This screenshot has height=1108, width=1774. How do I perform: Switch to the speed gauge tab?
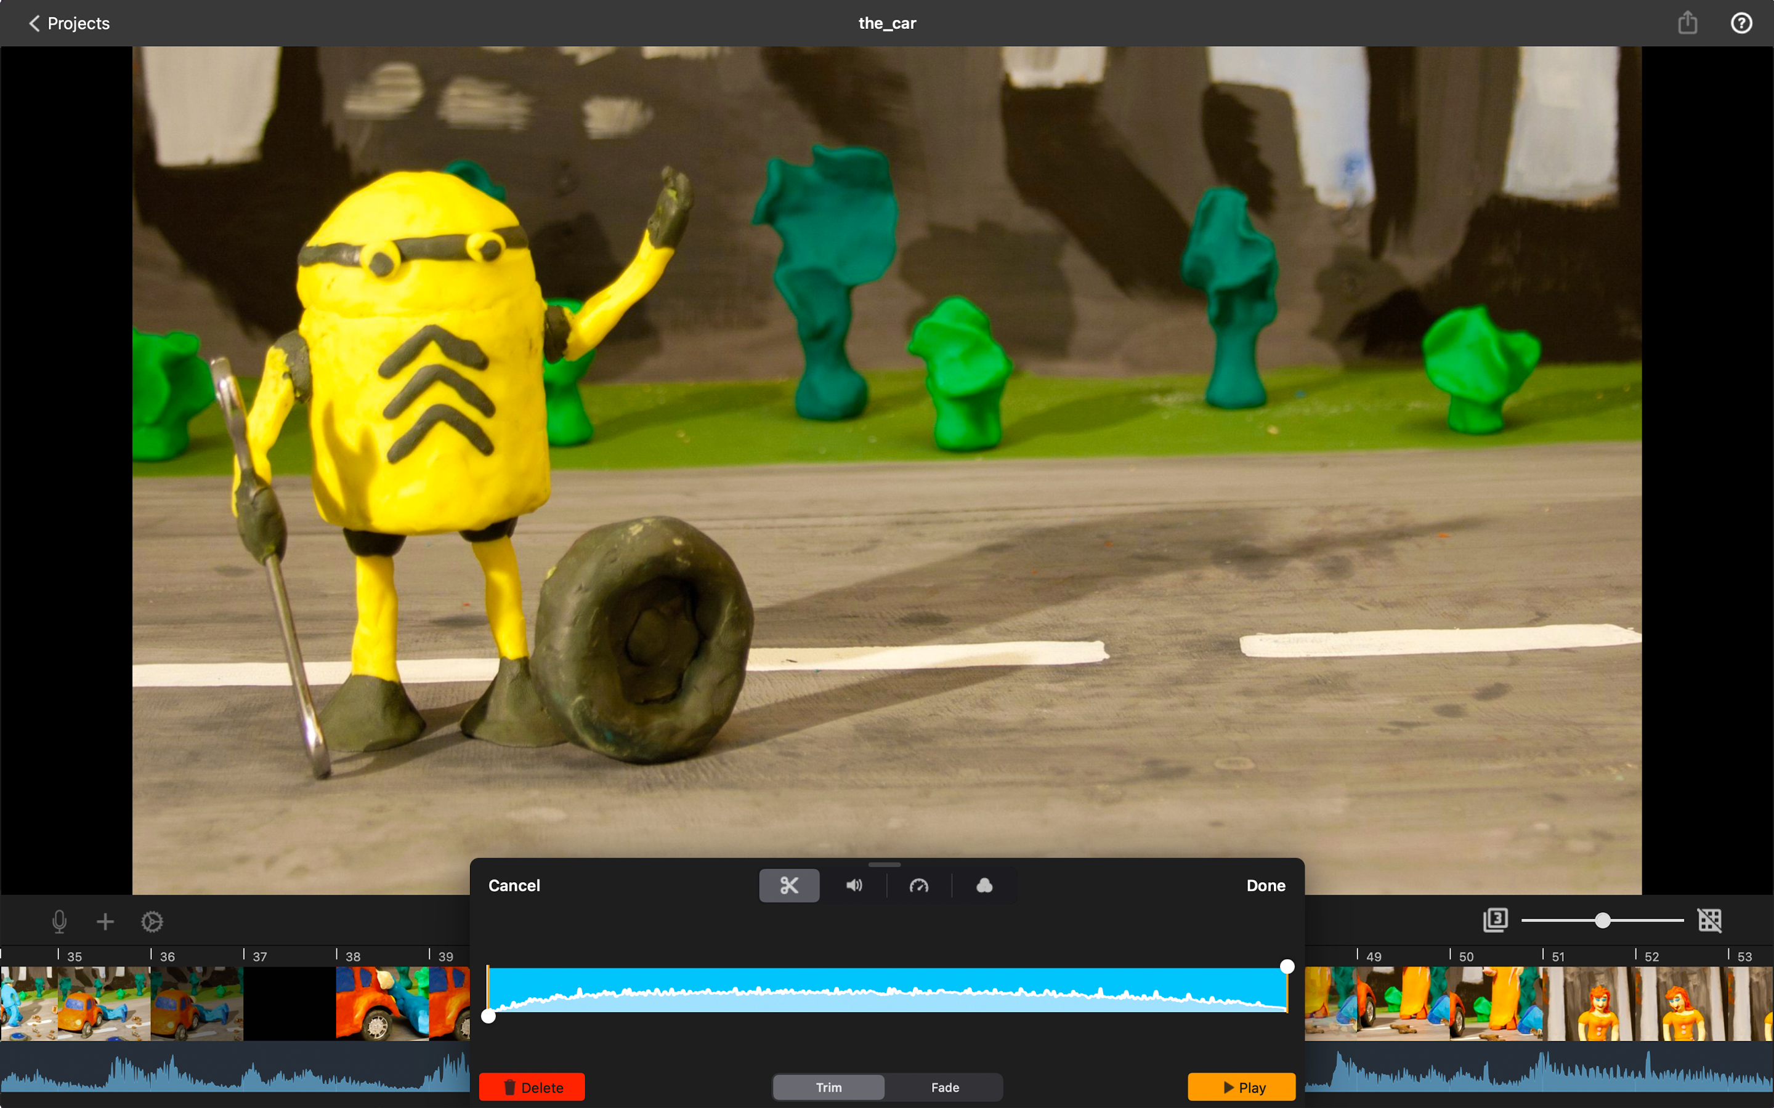(918, 885)
